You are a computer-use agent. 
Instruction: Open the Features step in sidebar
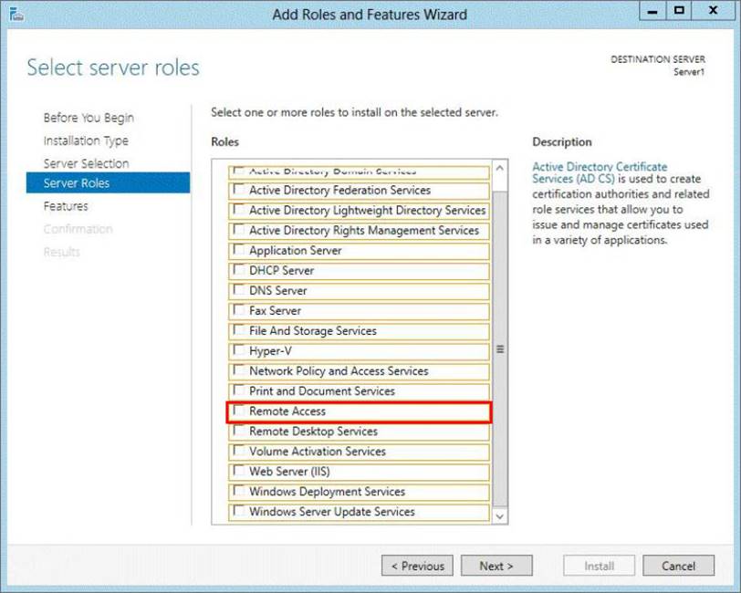66,206
